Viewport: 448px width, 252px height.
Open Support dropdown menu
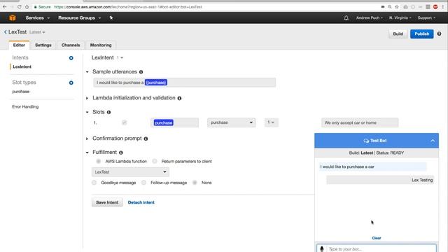[426, 17]
